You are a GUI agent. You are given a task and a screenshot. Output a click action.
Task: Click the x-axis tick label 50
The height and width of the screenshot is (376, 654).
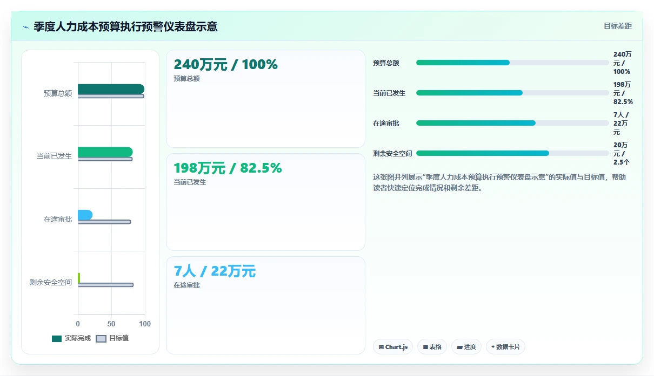click(111, 324)
